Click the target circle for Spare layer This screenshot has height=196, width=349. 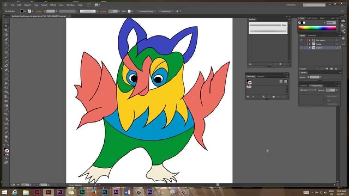coord(336,44)
